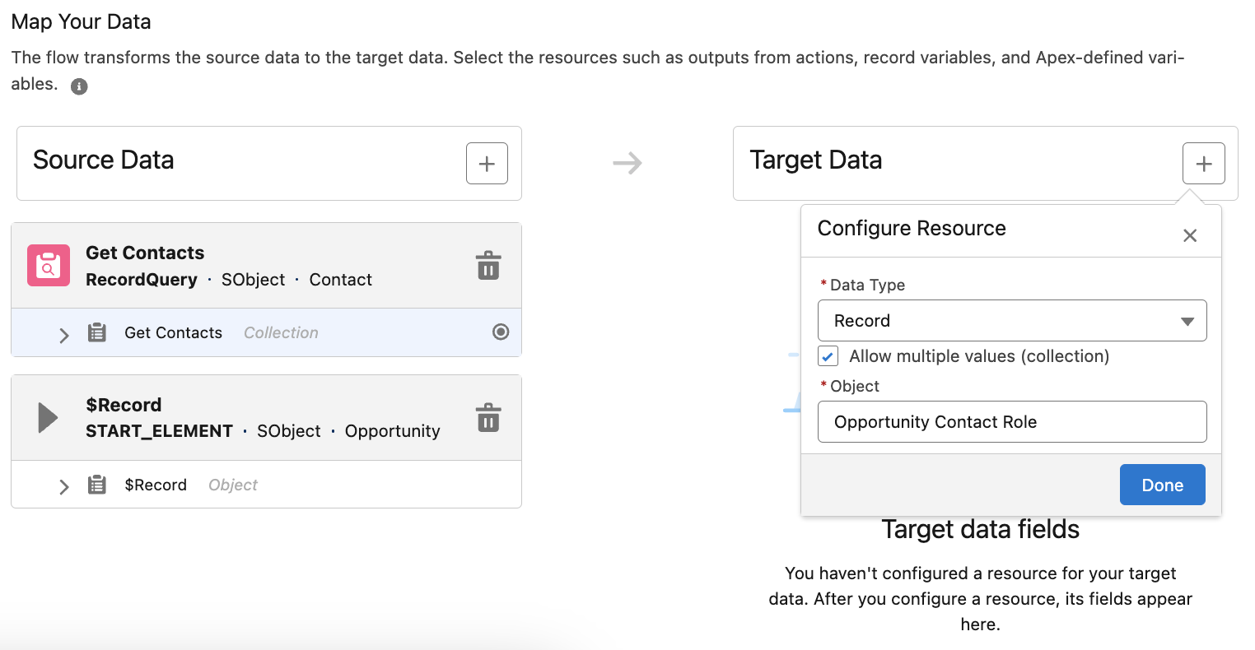Click the plus icon in Source Data
This screenshot has height=650, width=1255.
pos(487,163)
